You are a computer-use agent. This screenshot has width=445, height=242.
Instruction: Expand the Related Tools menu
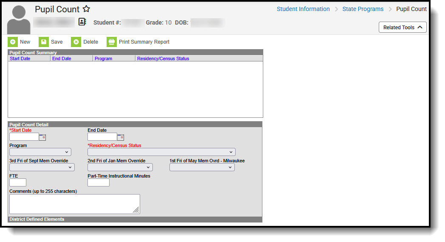(x=403, y=27)
